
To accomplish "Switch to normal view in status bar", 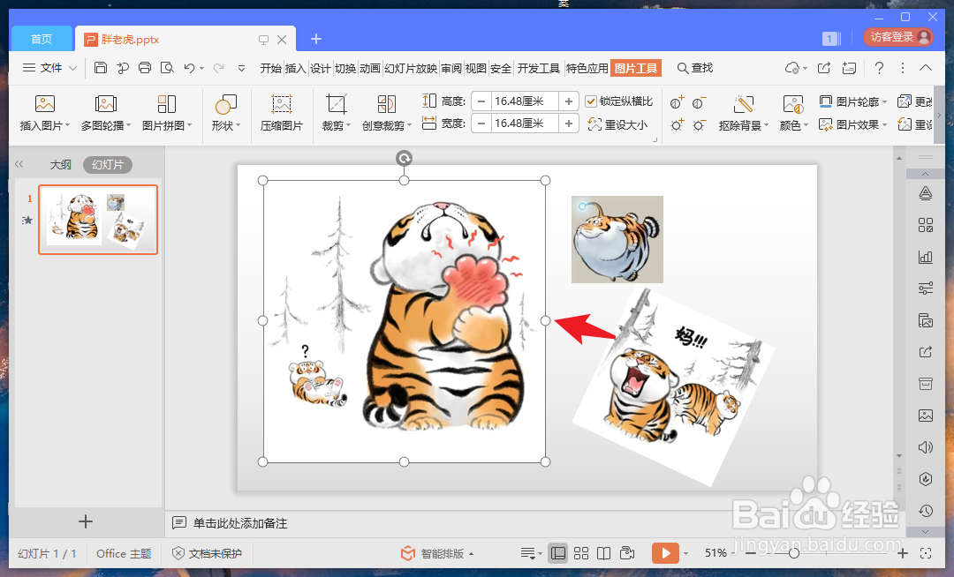I will click(x=558, y=553).
